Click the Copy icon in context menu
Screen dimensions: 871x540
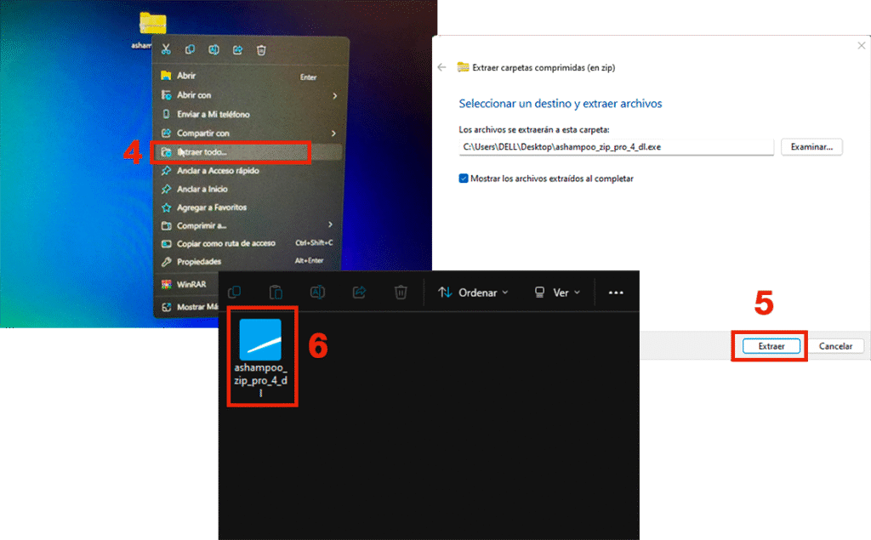191,50
